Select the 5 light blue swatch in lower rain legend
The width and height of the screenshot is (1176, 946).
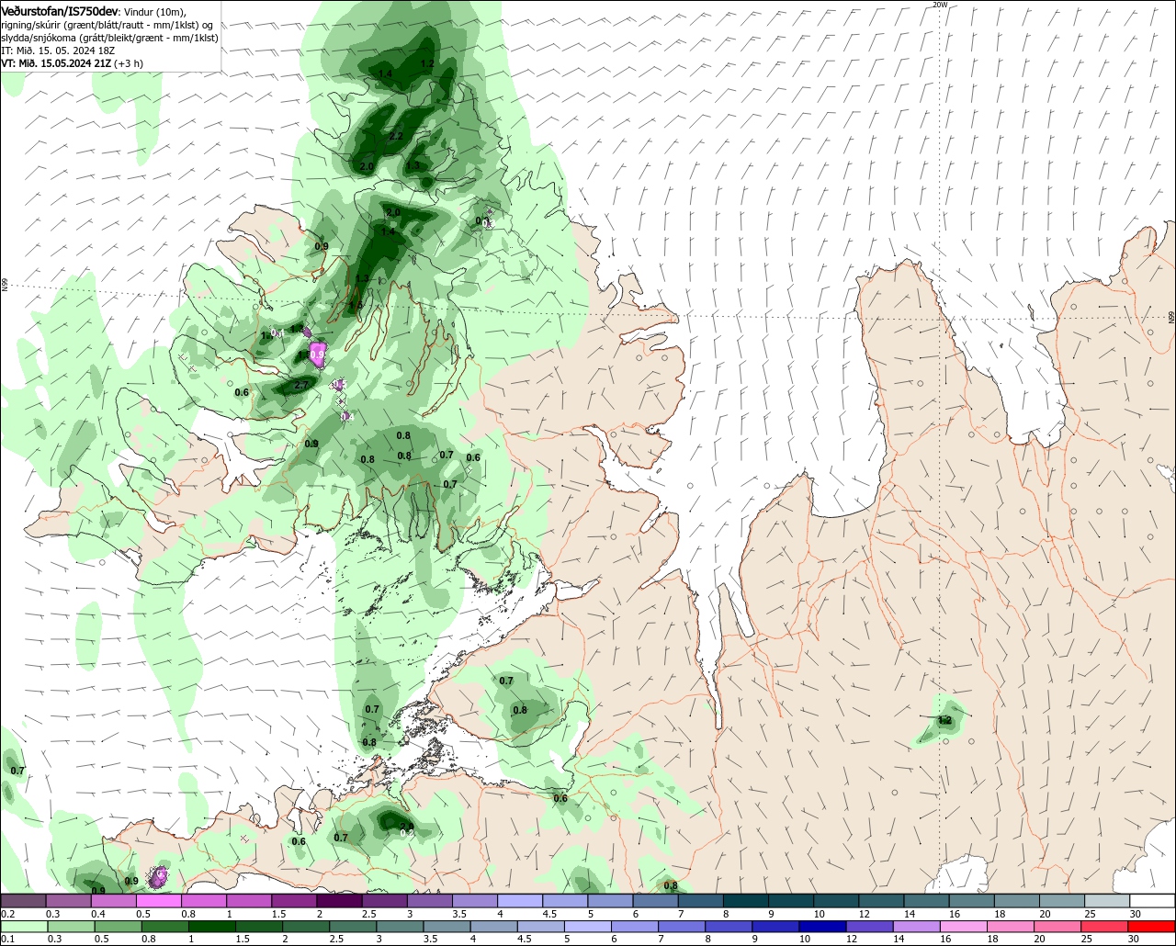[x=588, y=927]
